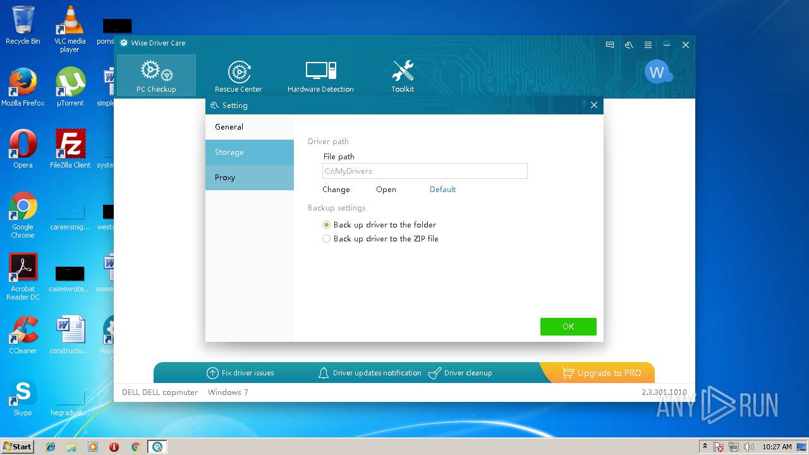The height and width of the screenshot is (455, 809).
Task: Click the settings wrench icon in the title bar
Action: [x=629, y=45]
